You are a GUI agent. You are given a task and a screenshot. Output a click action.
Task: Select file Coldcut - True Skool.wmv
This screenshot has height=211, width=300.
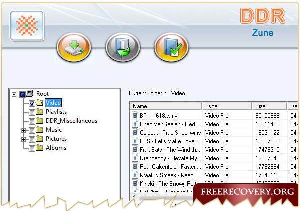pyautogui.click(x=170, y=133)
